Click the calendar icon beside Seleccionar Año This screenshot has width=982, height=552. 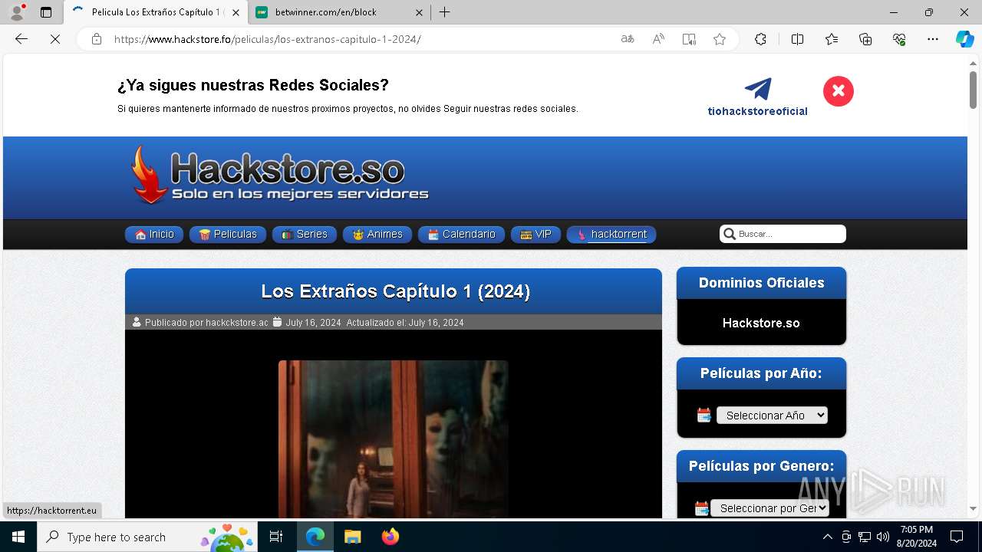coord(704,415)
